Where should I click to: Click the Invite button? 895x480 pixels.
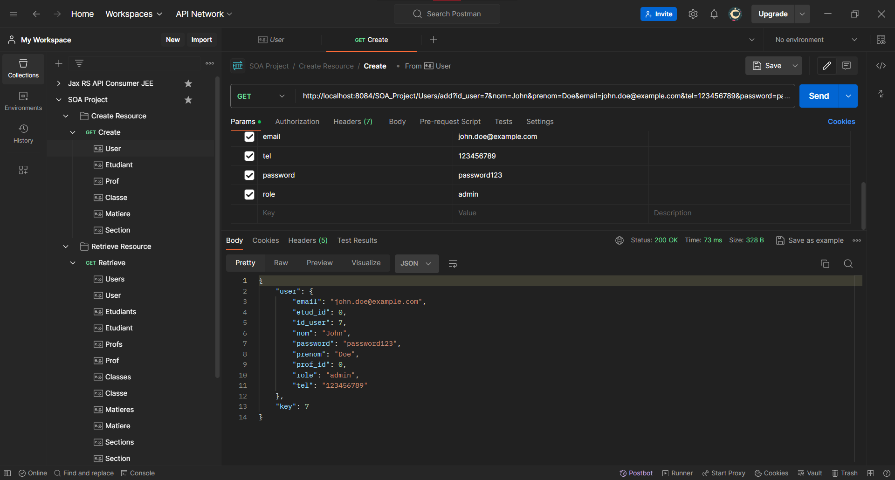click(x=659, y=14)
